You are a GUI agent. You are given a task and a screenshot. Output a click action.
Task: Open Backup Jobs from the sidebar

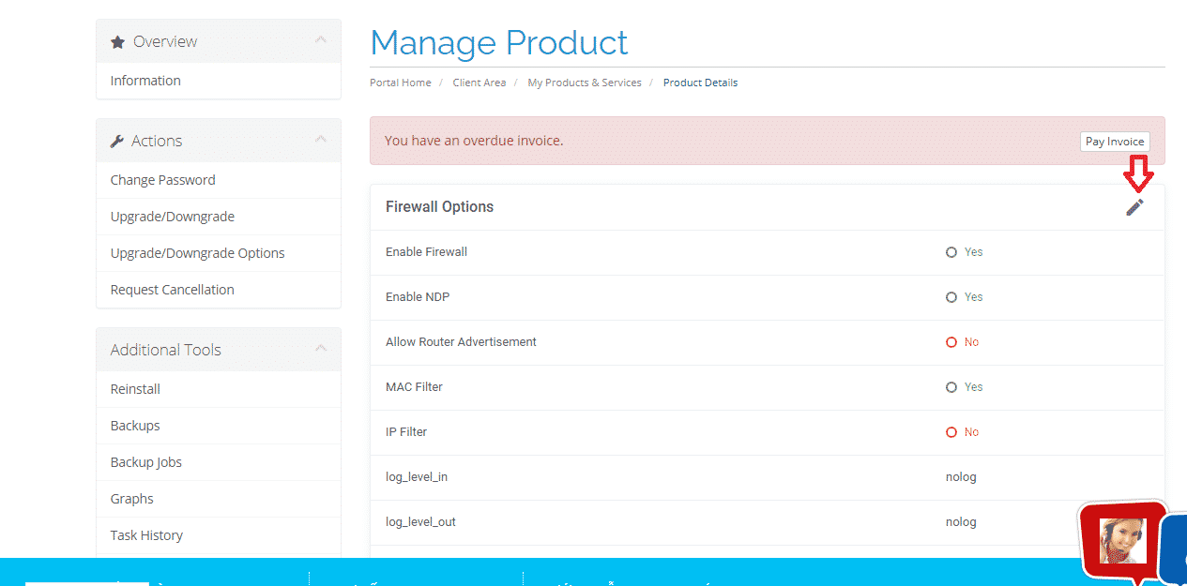click(x=145, y=462)
